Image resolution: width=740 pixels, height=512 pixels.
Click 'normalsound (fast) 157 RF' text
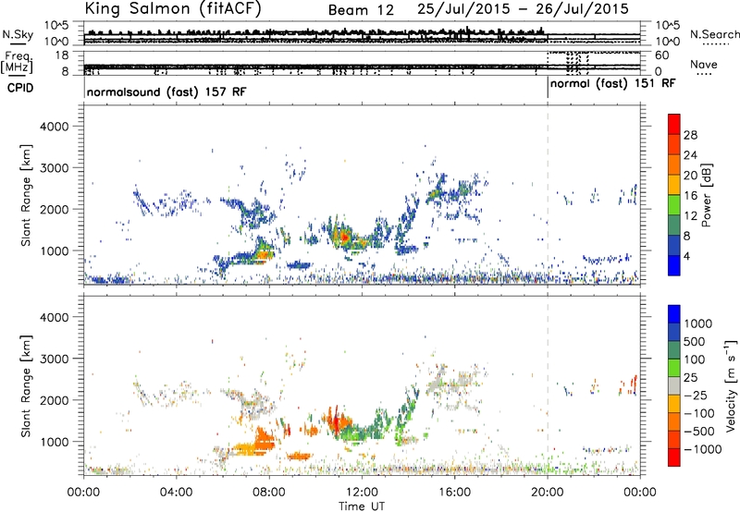tap(166, 91)
